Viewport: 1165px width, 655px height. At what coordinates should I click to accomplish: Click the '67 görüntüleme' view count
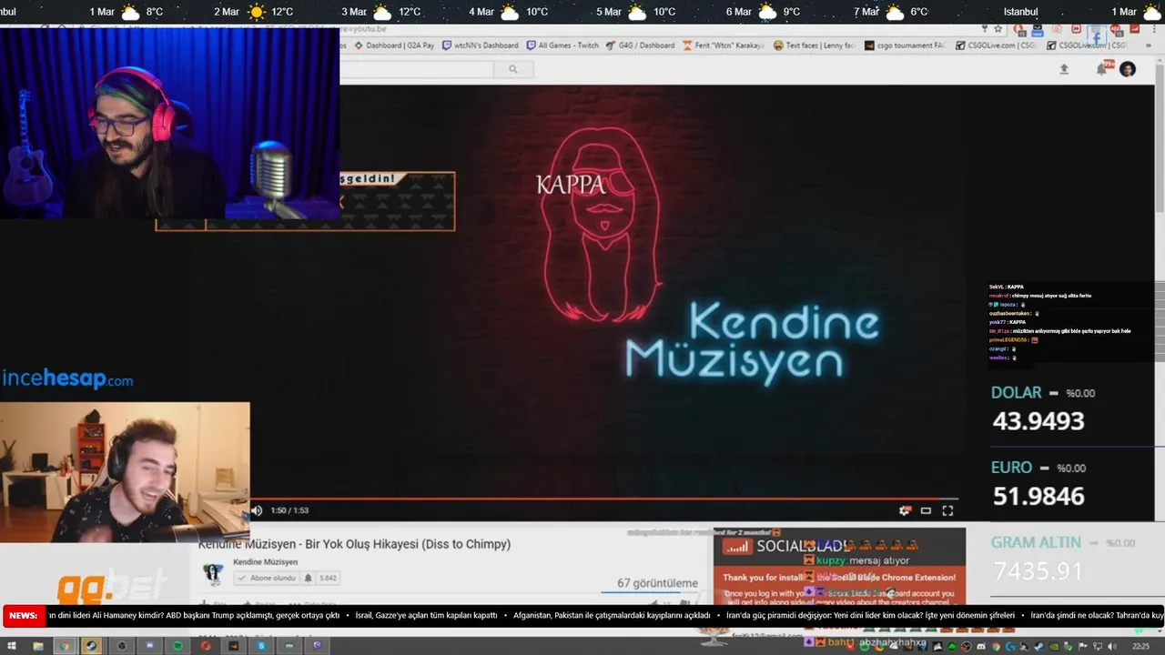(657, 583)
